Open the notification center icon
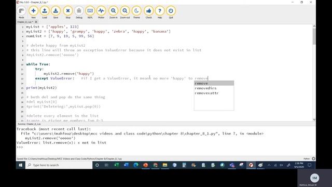This screenshot has width=332, height=187. (309, 165)
